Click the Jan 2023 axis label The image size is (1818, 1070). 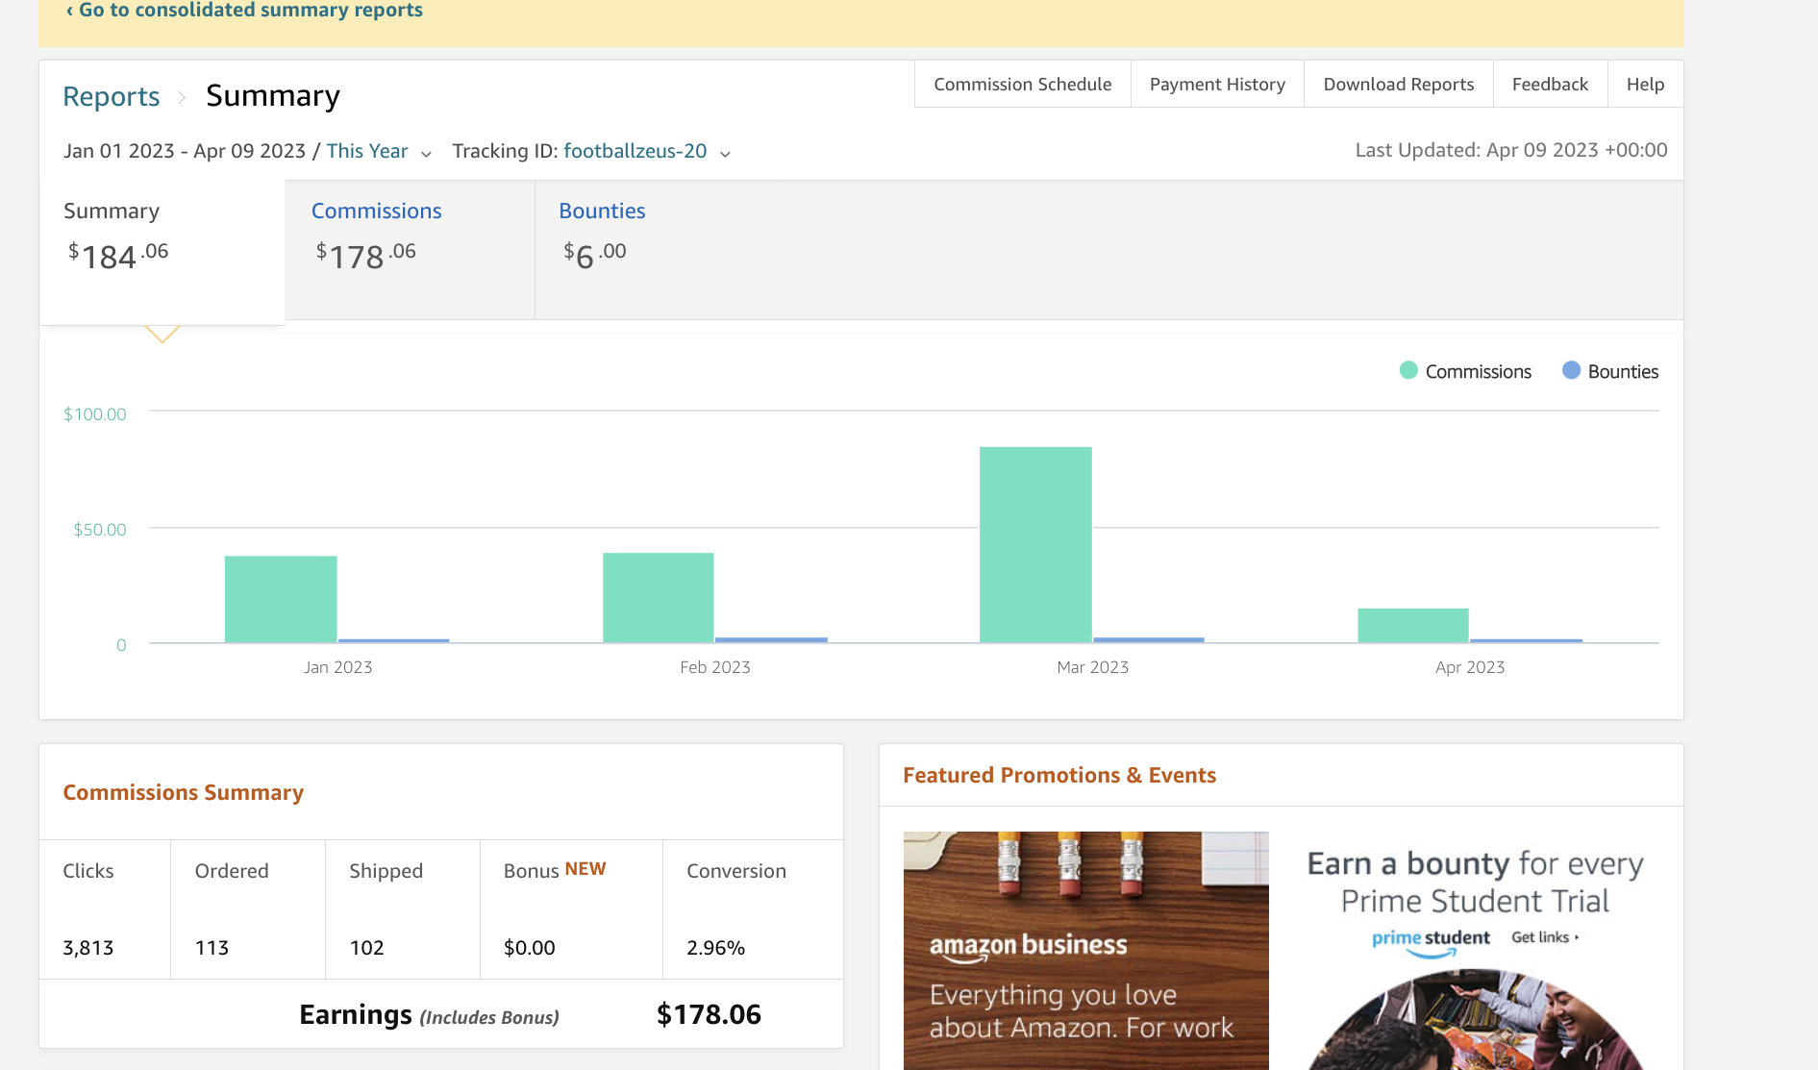[337, 667]
